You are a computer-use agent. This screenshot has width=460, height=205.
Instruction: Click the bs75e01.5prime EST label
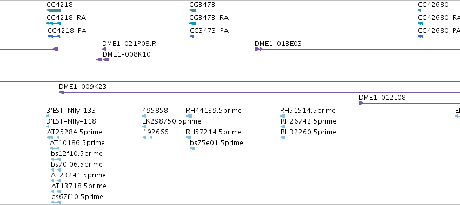217,143
